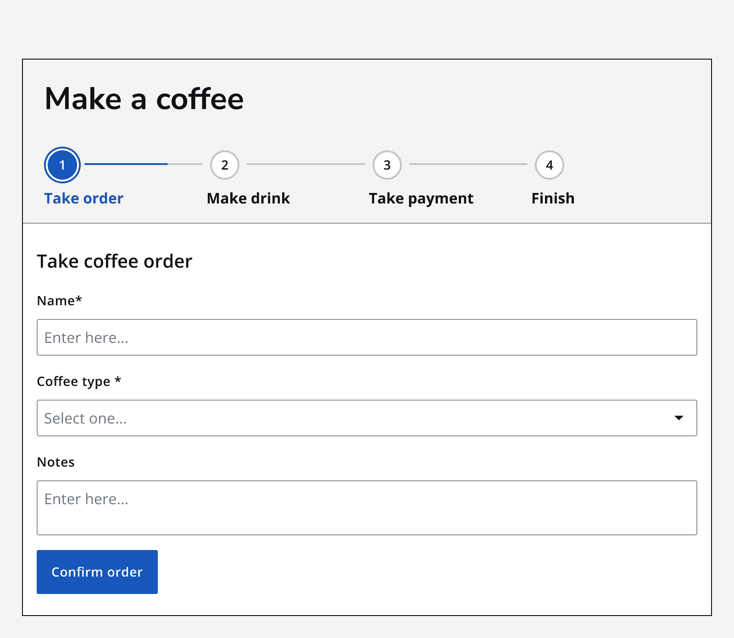
Task: Select step circle 1 for Take order
Action: tap(62, 165)
